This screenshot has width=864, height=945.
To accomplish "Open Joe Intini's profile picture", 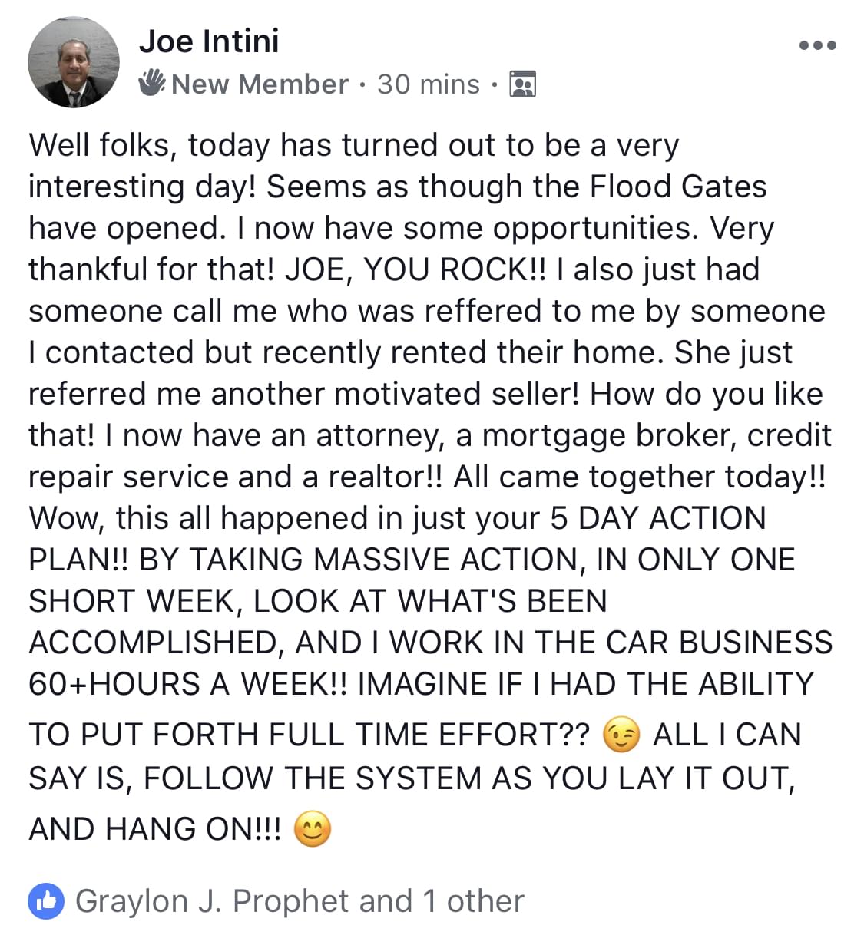I will tap(74, 62).
